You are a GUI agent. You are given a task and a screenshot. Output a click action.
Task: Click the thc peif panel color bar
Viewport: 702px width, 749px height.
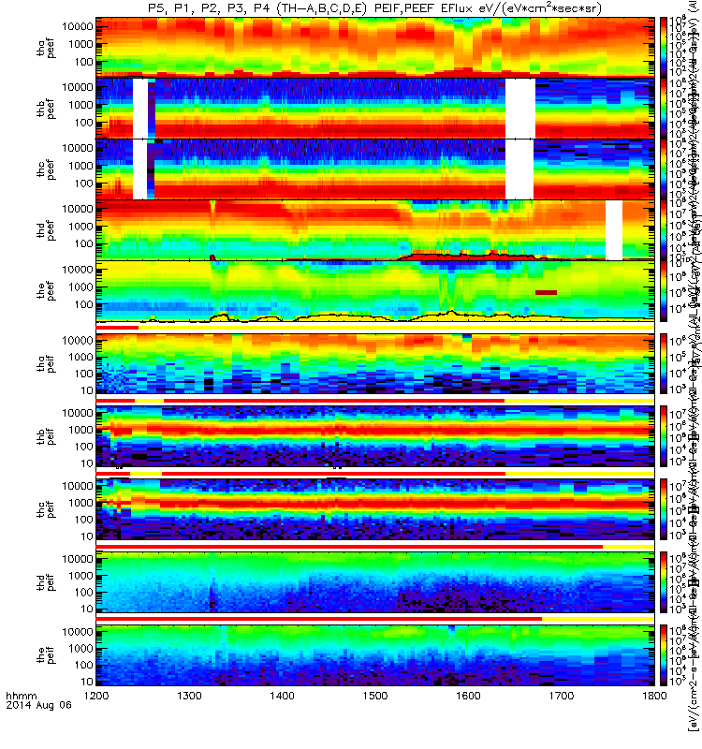pos(664,509)
